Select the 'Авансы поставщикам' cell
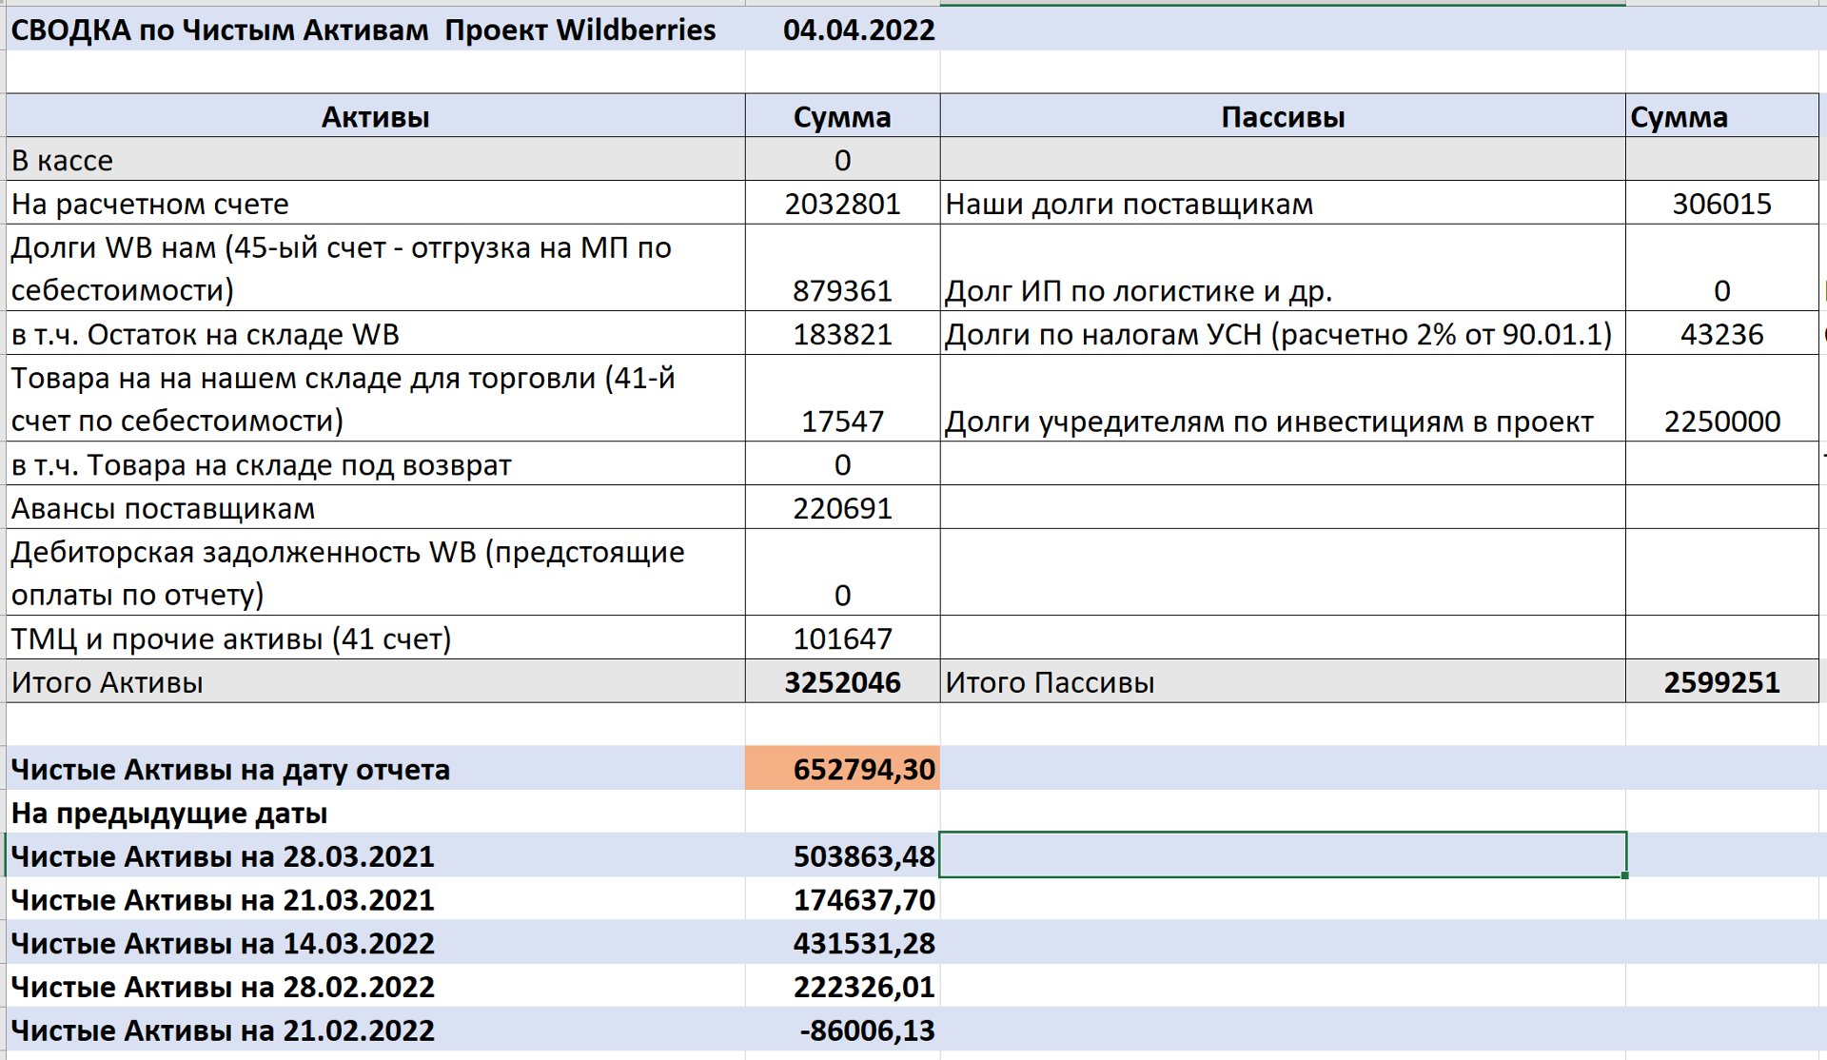 [x=376, y=508]
